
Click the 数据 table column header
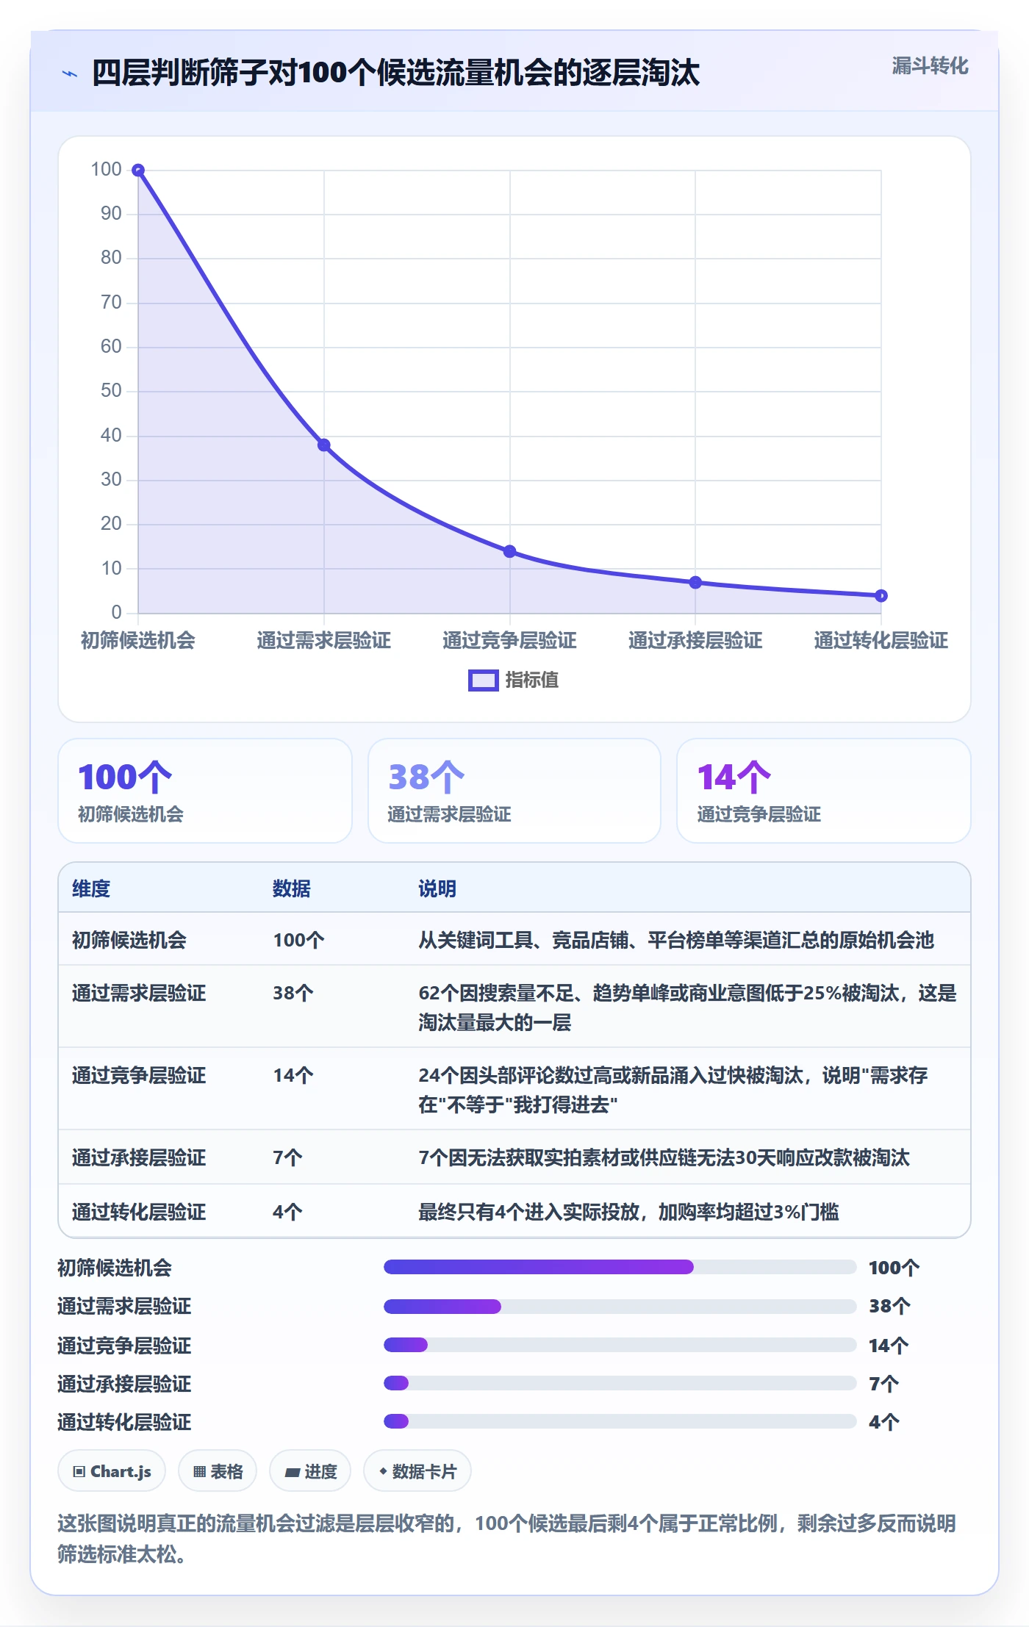click(x=292, y=888)
